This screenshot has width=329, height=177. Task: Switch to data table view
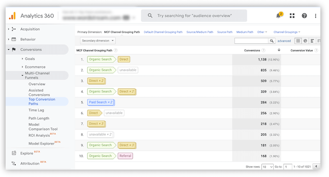tap(298, 41)
